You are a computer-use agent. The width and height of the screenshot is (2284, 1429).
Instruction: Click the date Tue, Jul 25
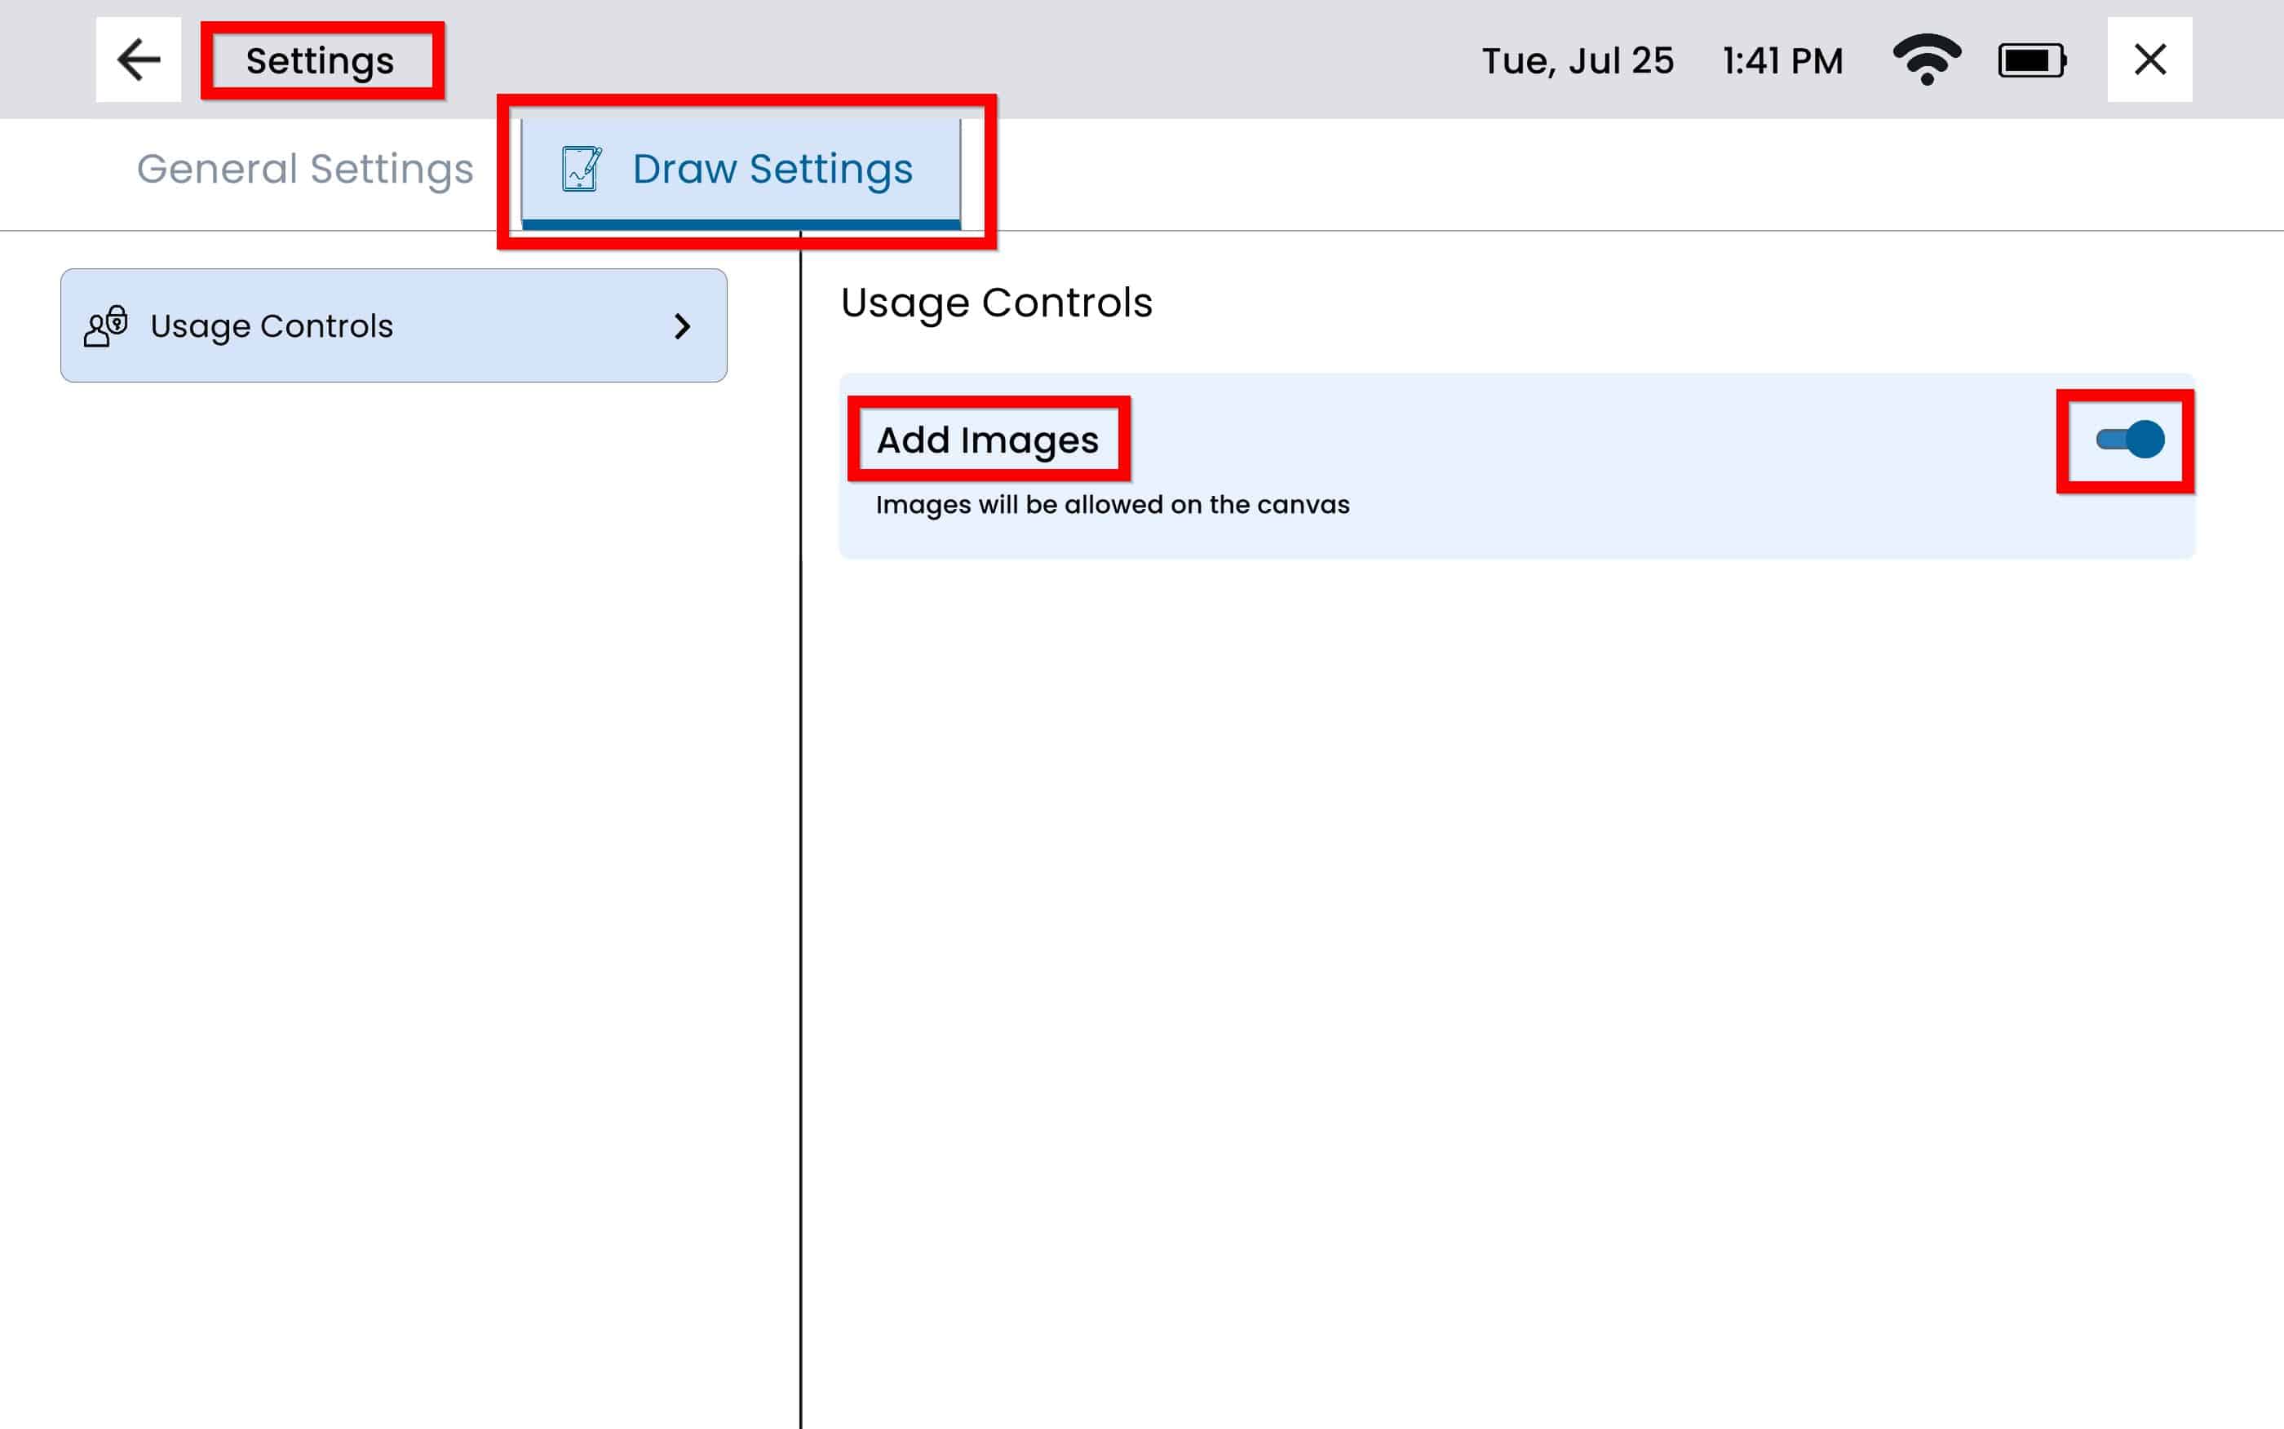click(1576, 61)
